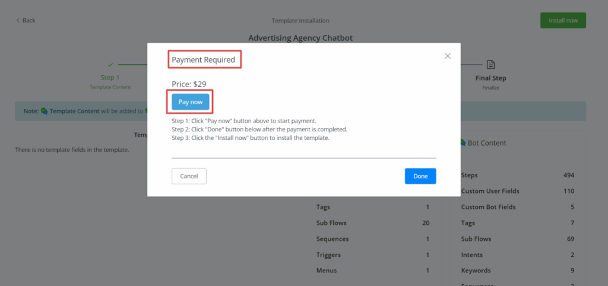Click the Pay now button
This screenshot has height=286, width=608.
click(191, 102)
